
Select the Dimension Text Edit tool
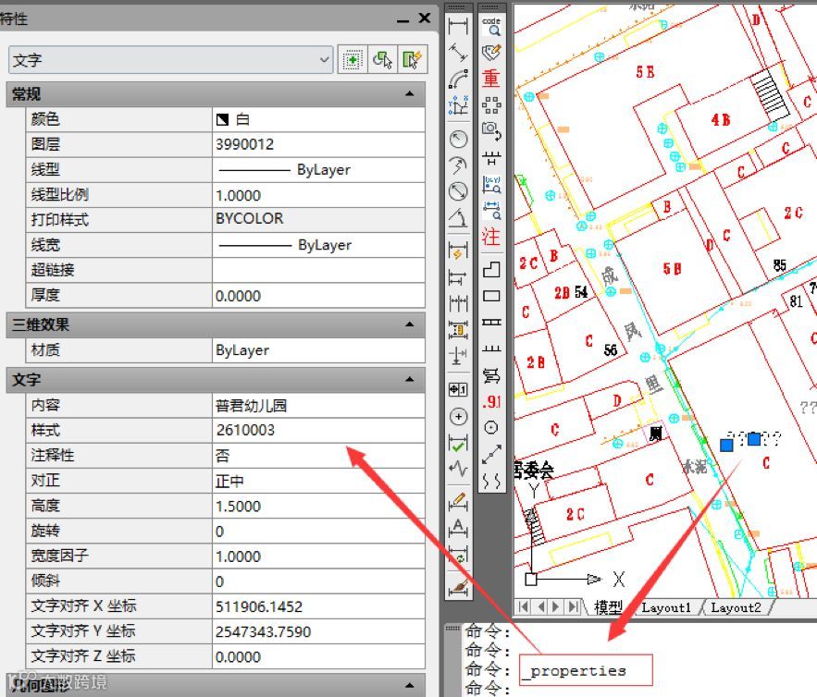pyautogui.click(x=458, y=528)
